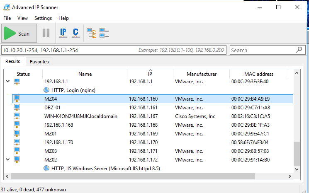Click the scroll right arrow of results list

(x=290, y=176)
